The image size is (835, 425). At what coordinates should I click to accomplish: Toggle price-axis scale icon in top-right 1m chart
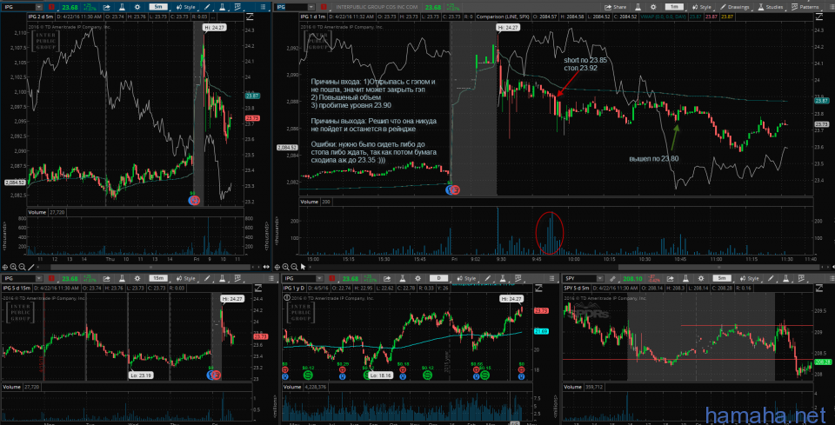(819, 17)
